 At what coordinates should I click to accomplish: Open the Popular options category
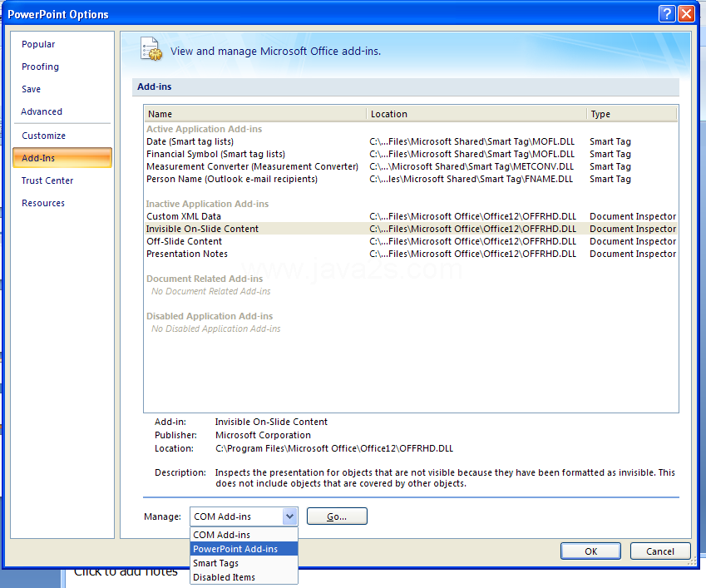(x=38, y=44)
